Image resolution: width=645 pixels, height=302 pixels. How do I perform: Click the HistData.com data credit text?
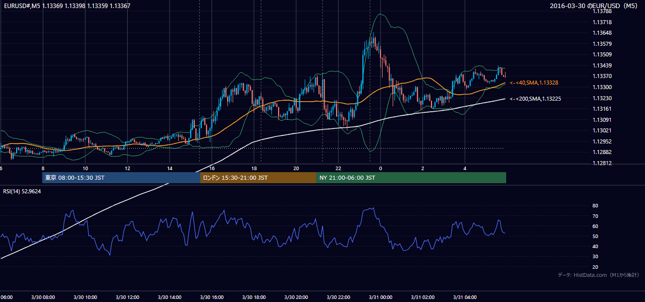pos(598,275)
